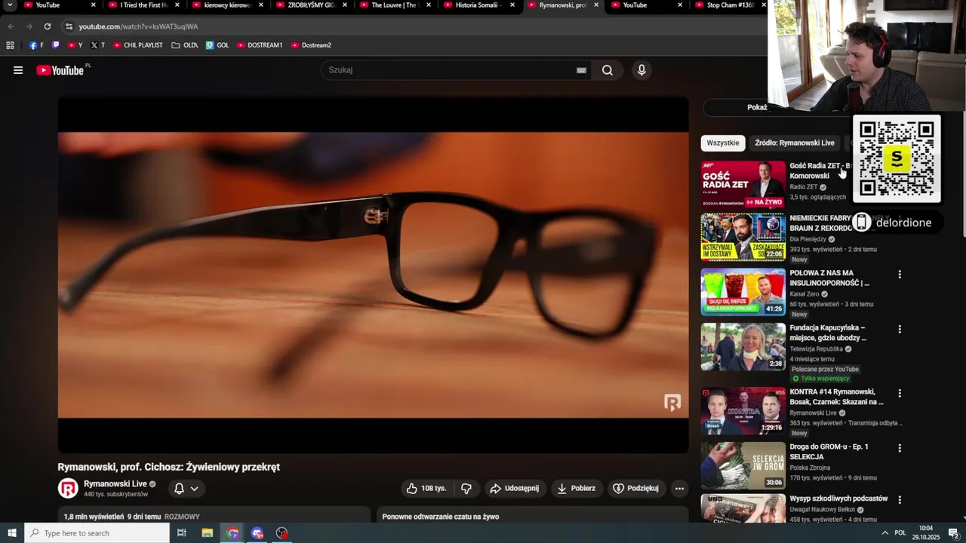This screenshot has width=966, height=543.
Task: Select the 'Źródło: Rymanowski Live' filter chip
Action: point(795,143)
